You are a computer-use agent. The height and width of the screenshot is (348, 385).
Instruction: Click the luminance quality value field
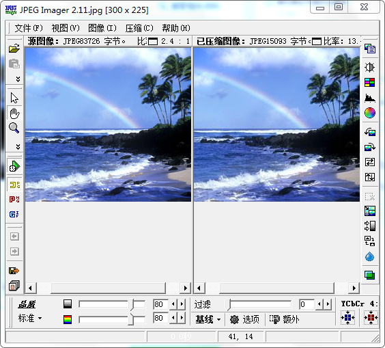(160, 304)
